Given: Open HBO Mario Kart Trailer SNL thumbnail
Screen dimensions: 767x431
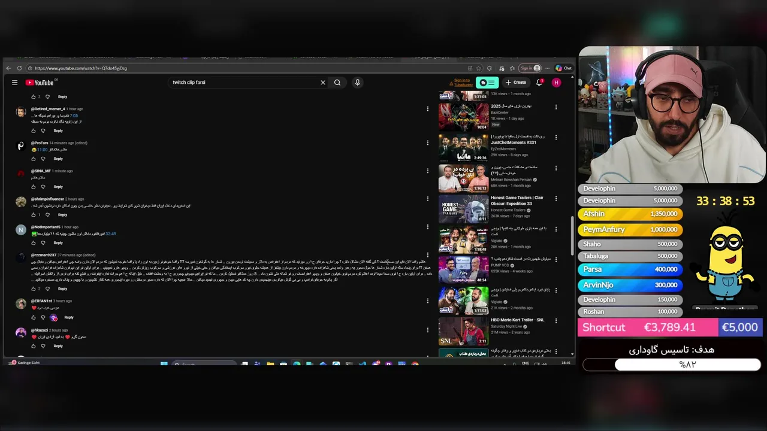Looking at the screenshot, I should 463,331.
